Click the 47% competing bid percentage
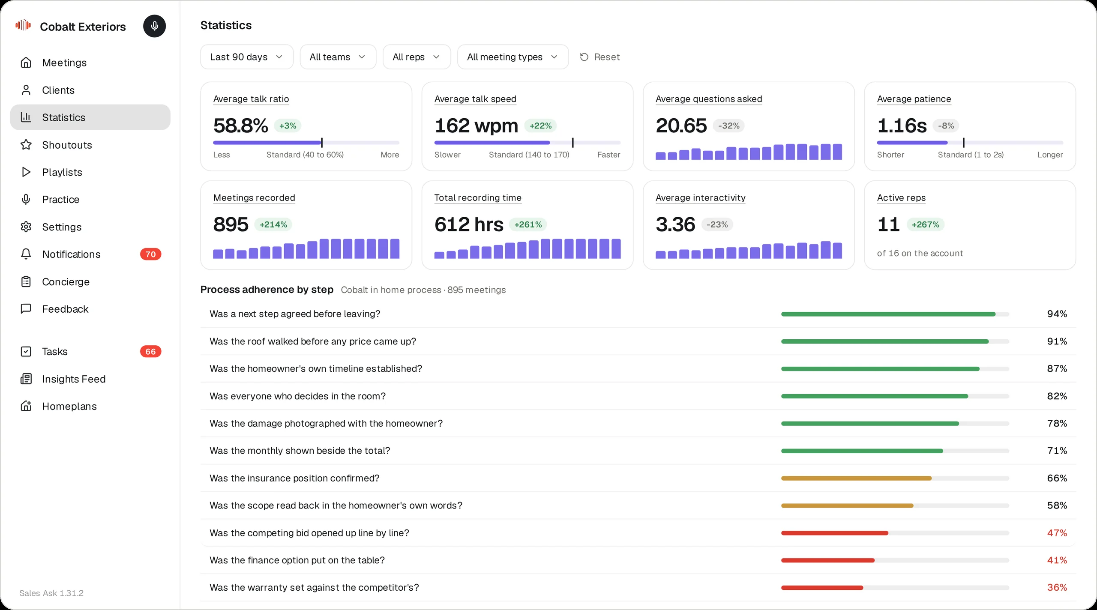Screen dimensions: 1097x610 (x=1057, y=533)
